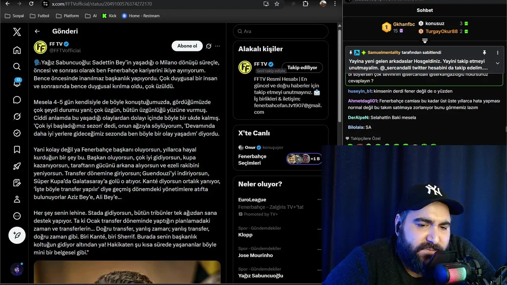Open More circle icon in sidebar
This screenshot has height=285, width=507.
(17, 216)
